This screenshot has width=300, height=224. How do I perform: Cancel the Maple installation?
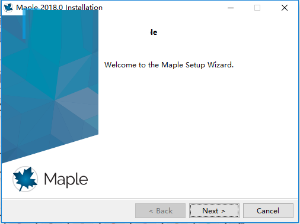click(x=268, y=211)
